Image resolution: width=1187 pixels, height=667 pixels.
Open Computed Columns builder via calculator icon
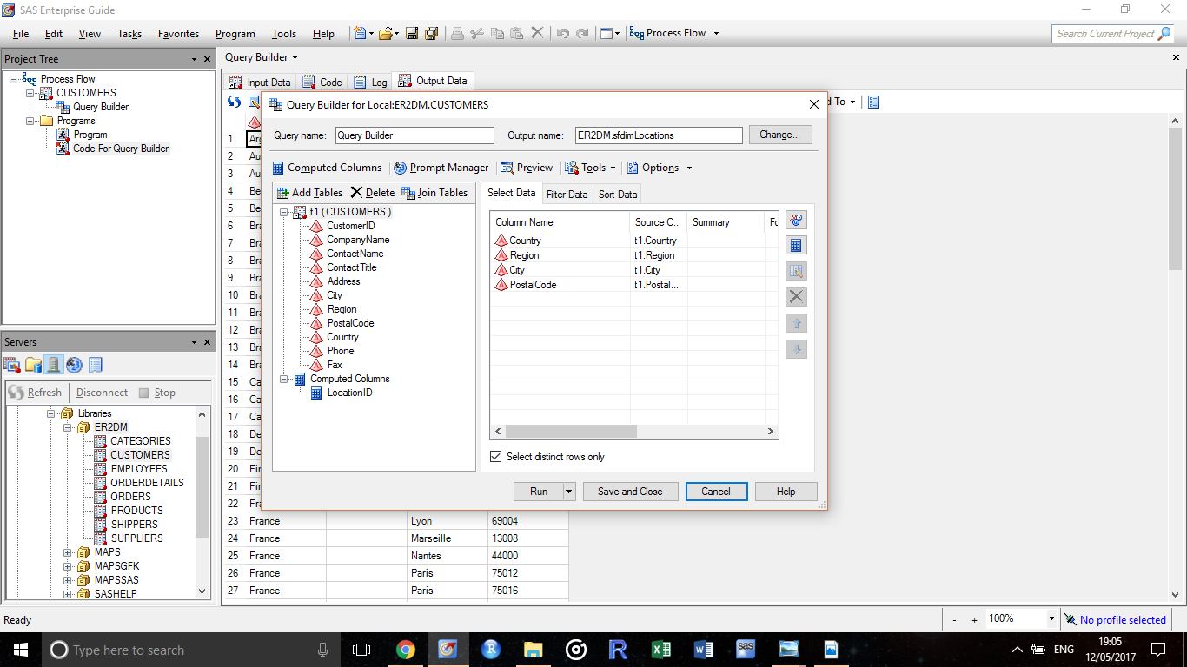[x=796, y=245]
